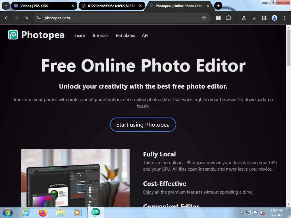
Task: Open Chrome Labs flask icon
Action: (x=244, y=18)
